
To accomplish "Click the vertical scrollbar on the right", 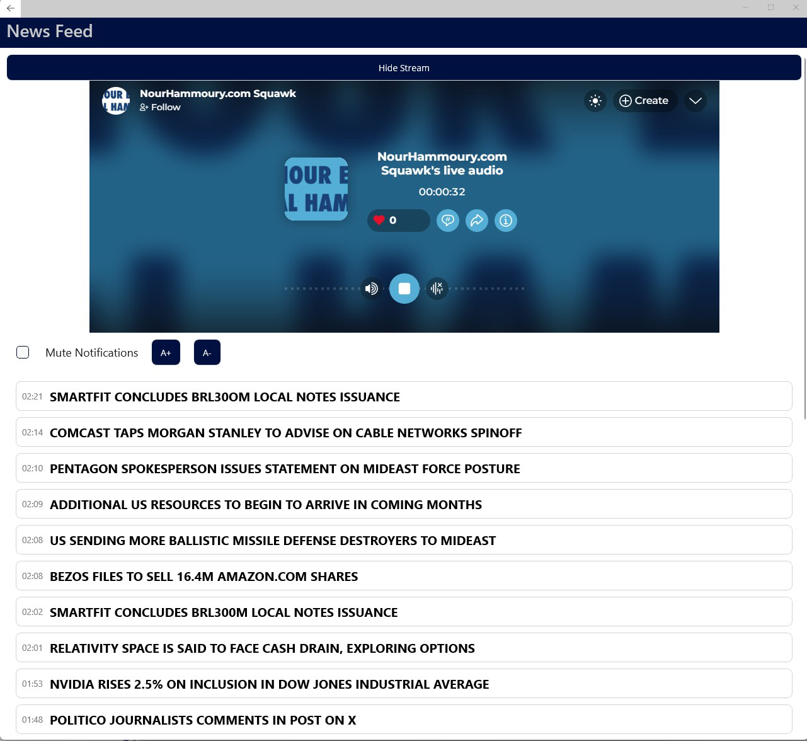I will [x=804, y=238].
